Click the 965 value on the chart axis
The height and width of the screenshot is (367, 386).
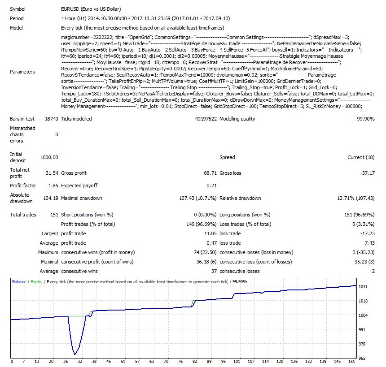(362, 358)
